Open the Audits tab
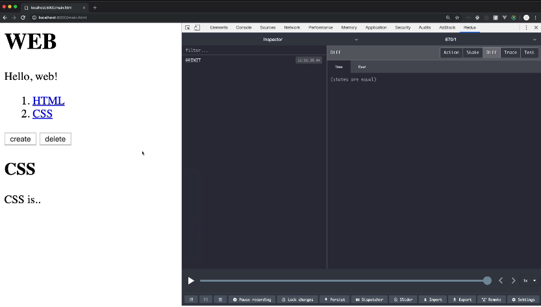The height and width of the screenshot is (307, 541). tap(424, 28)
